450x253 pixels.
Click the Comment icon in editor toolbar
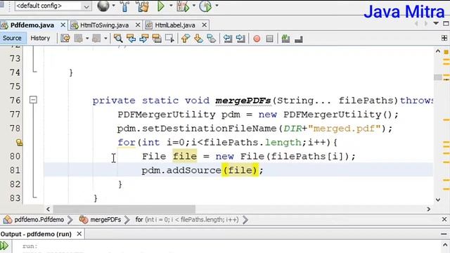pos(285,39)
